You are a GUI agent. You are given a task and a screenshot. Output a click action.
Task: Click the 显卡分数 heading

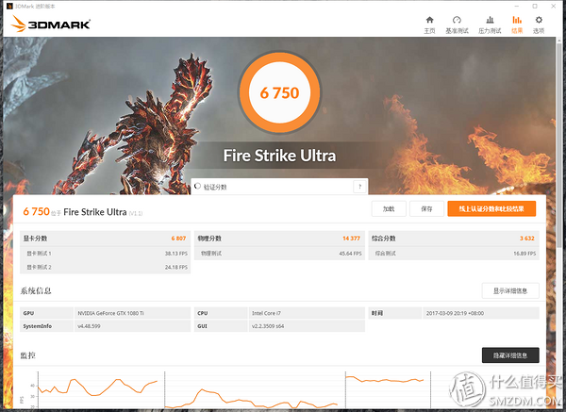click(x=36, y=239)
